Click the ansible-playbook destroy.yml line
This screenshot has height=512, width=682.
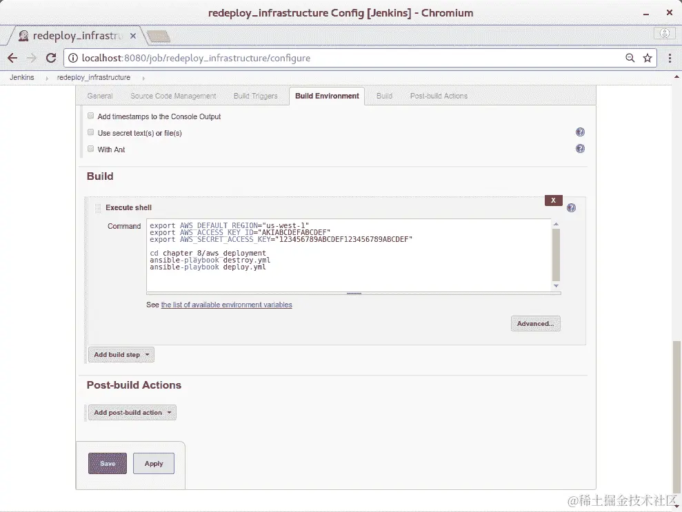click(210, 260)
